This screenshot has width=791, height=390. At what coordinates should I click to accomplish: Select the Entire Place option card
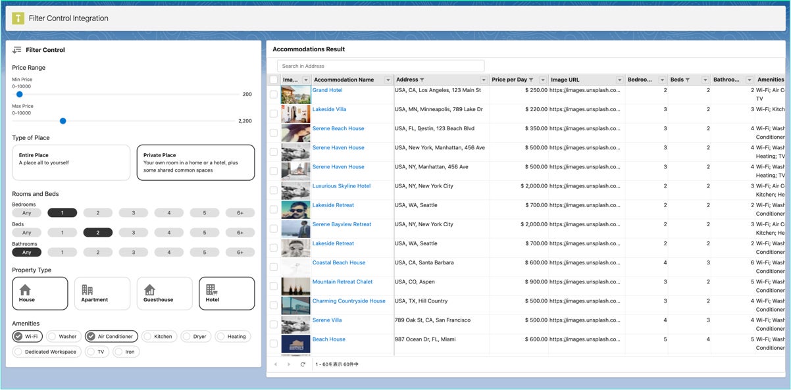point(71,162)
